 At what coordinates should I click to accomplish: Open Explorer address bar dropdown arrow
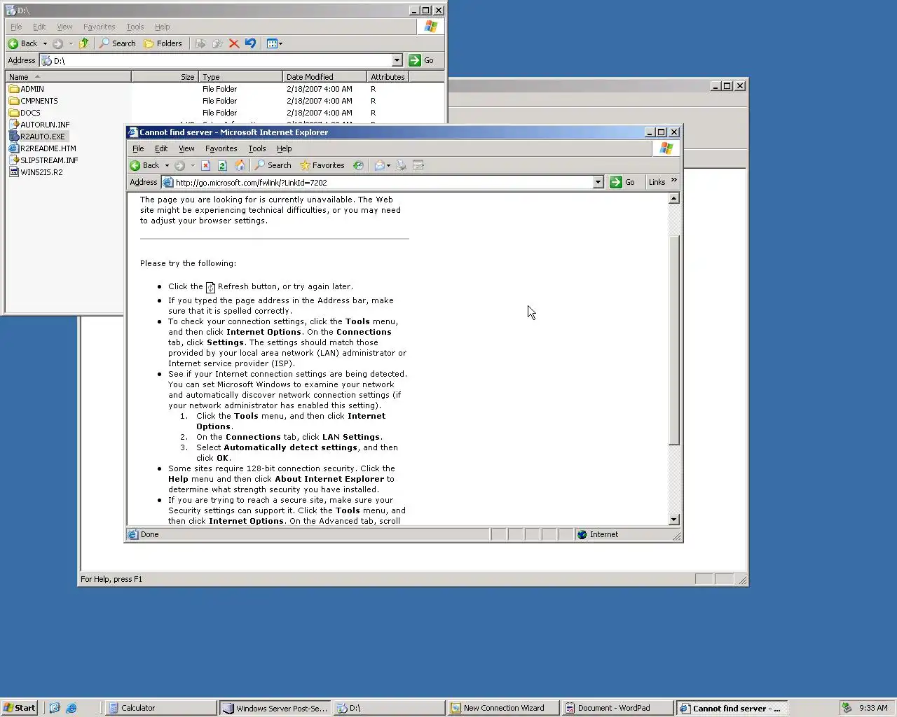(x=397, y=60)
